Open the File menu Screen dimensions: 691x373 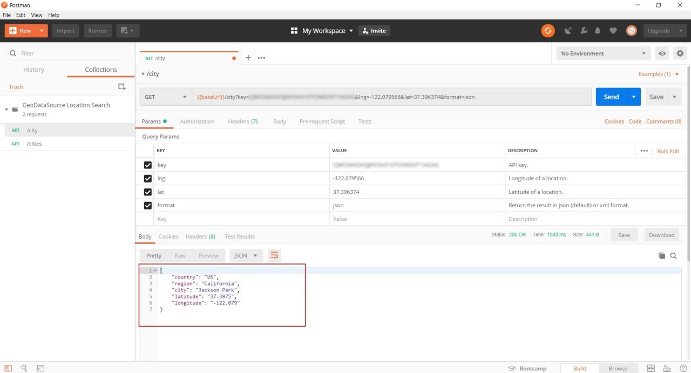point(6,15)
